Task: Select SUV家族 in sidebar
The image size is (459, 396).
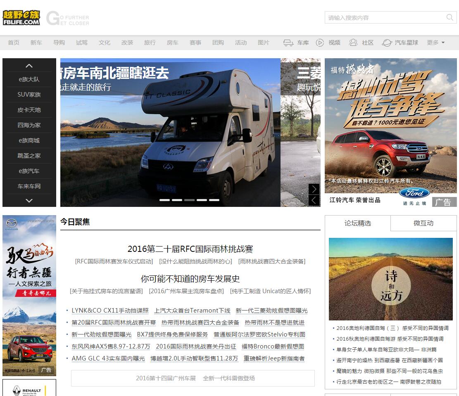Action: point(29,95)
